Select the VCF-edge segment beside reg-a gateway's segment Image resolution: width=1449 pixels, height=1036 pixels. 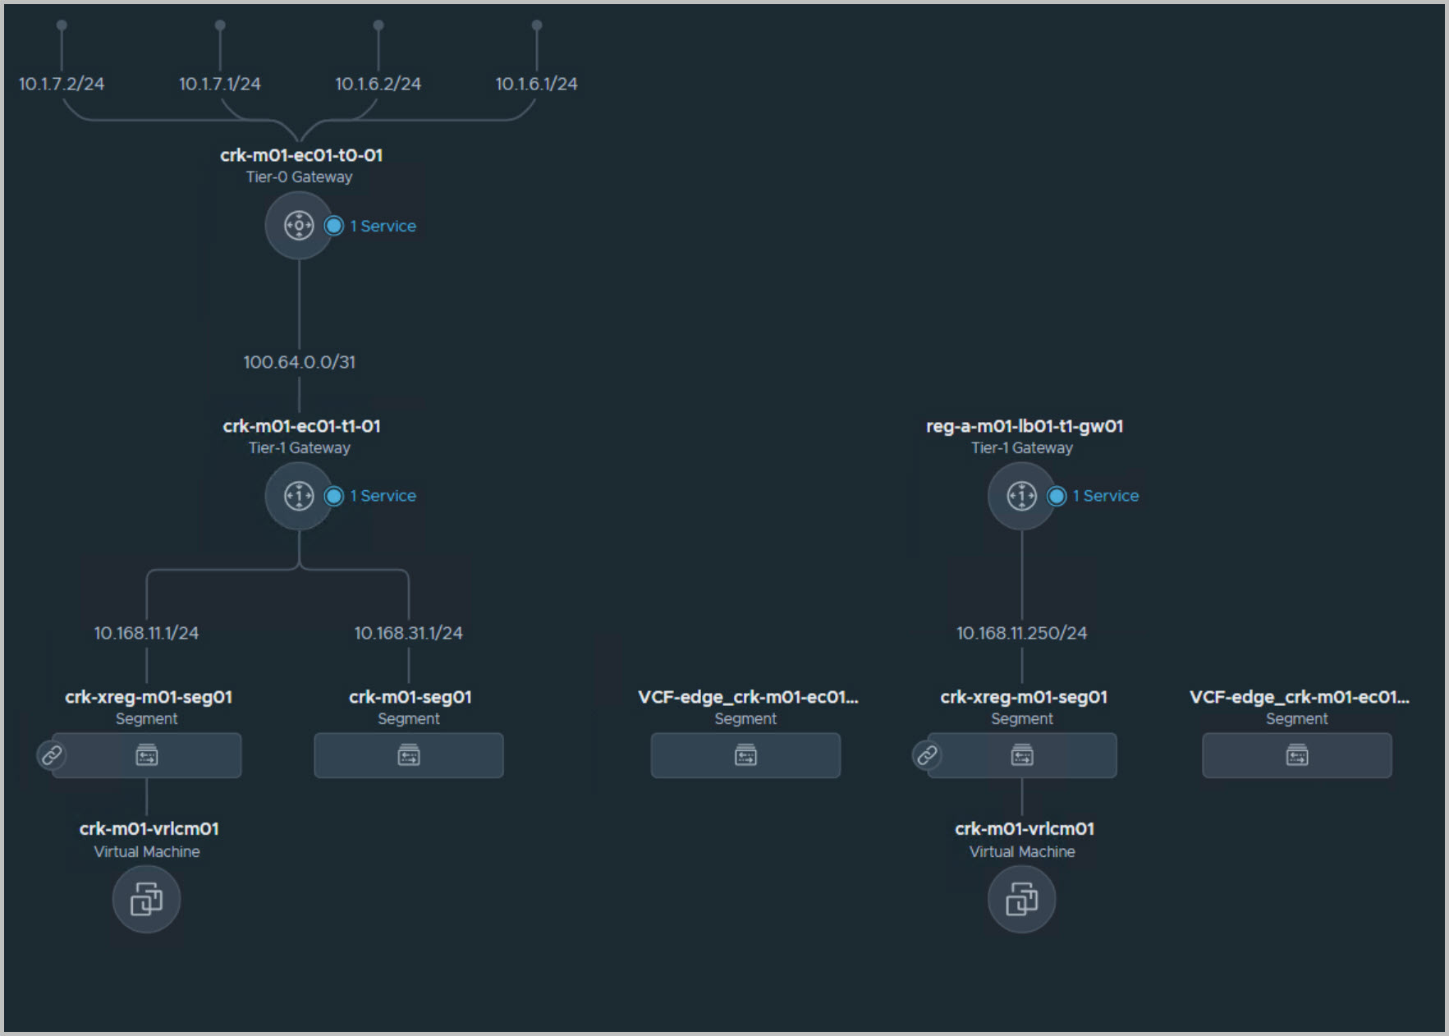point(1297,755)
